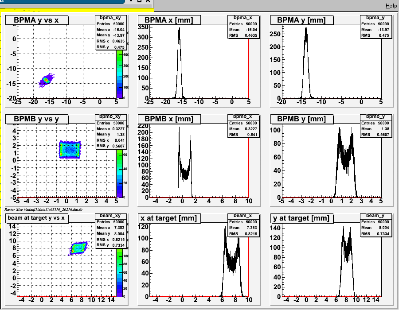Viewport: 399px width, 310px height.
Task: Select the bpmb_x statistics box
Action: click(243, 126)
